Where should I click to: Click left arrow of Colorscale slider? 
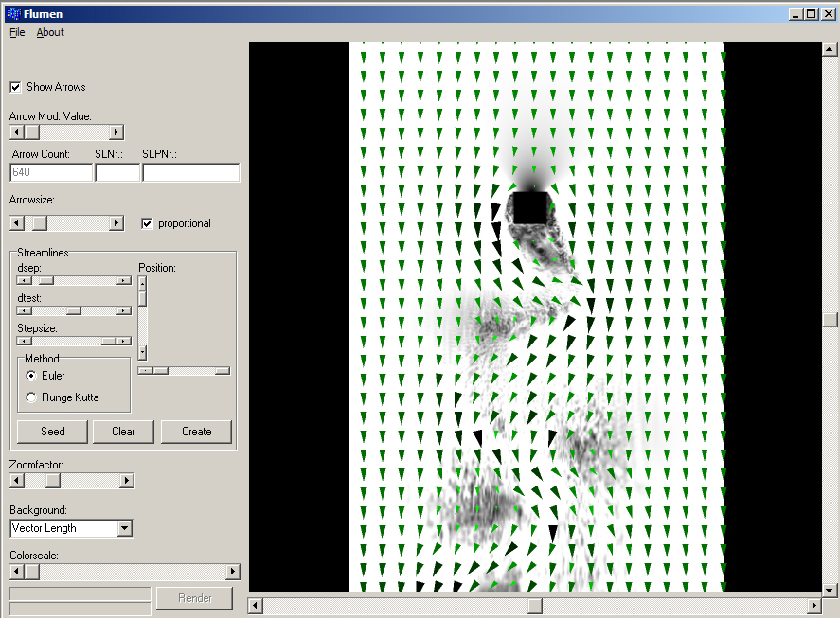pyautogui.click(x=16, y=572)
